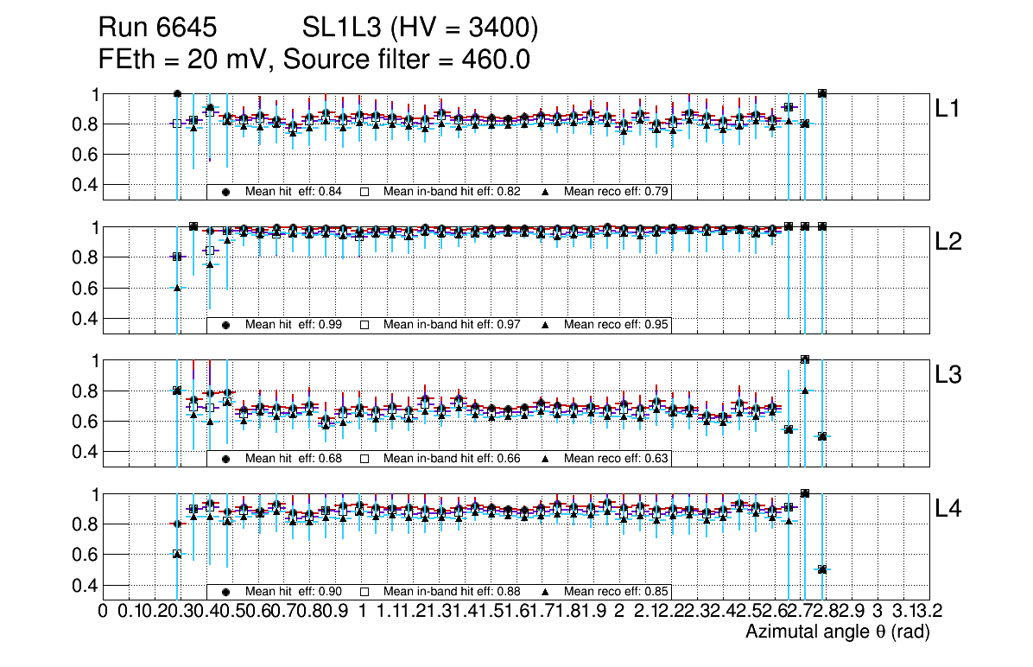The height and width of the screenshot is (667, 1033).
Task: Click the triangle marker in L4 legend
Action: (546, 592)
